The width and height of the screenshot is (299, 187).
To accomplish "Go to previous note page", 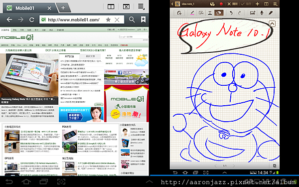I will [x=215, y=166].
